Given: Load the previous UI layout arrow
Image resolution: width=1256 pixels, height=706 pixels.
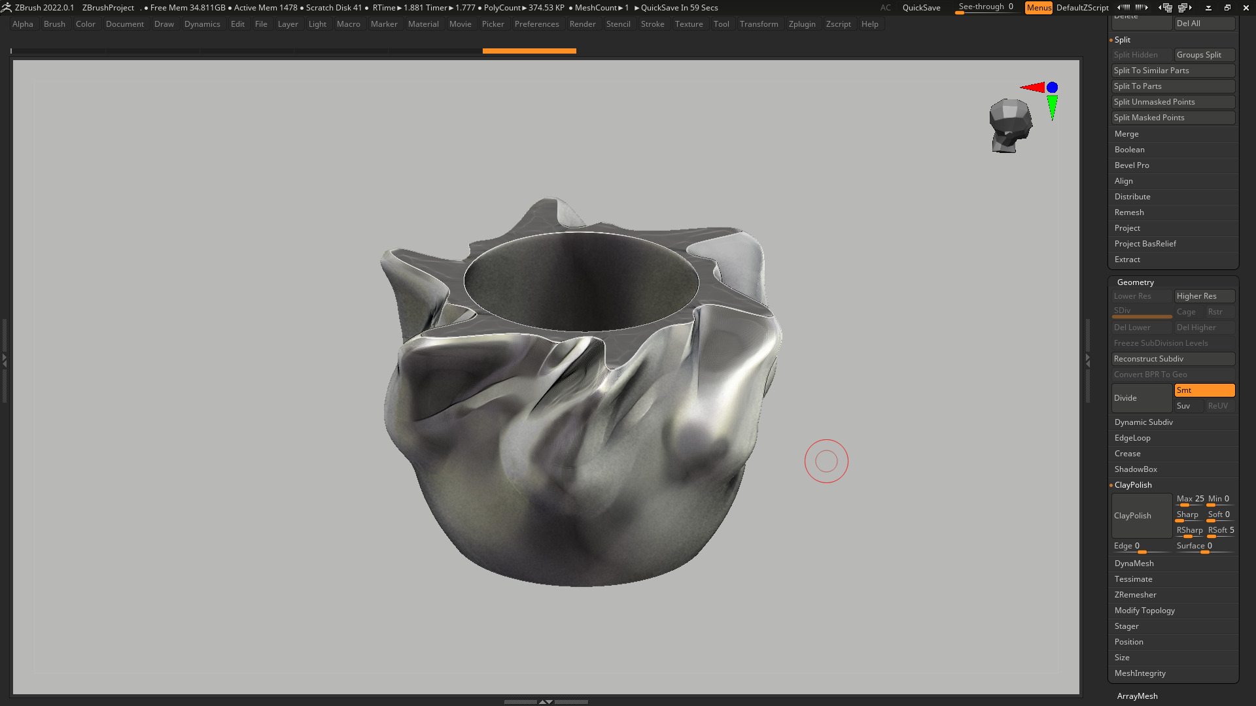Looking at the screenshot, I should click(1166, 8).
